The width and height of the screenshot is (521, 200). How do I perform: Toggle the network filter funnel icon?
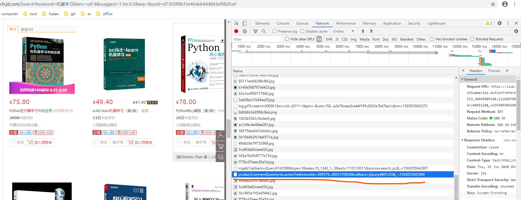[x=255, y=31]
